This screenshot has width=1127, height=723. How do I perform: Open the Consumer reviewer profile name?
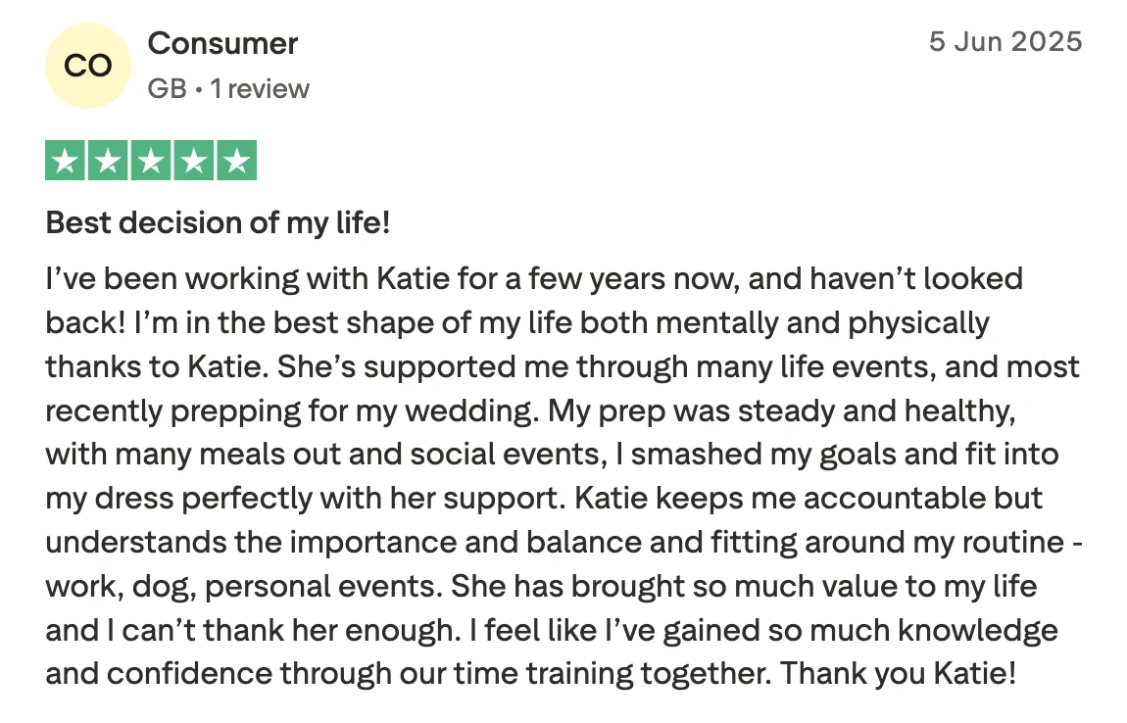point(222,43)
